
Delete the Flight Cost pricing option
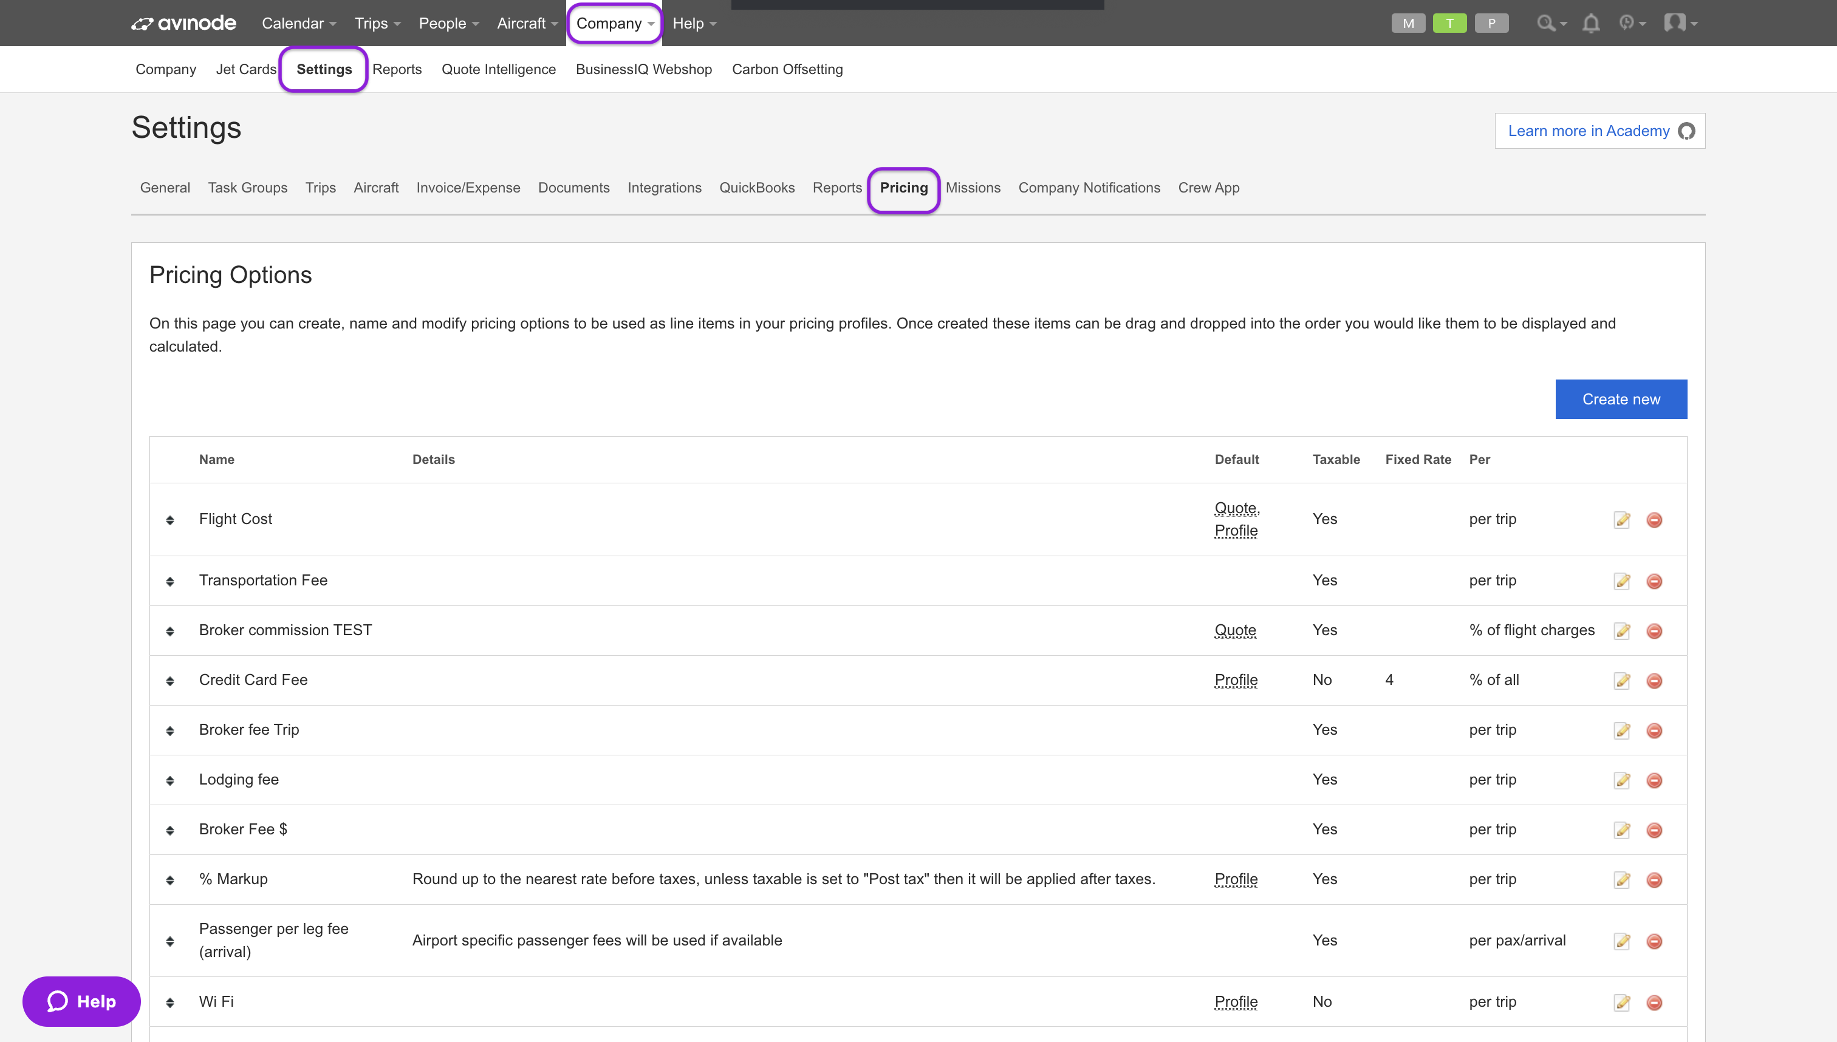[1654, 520]
